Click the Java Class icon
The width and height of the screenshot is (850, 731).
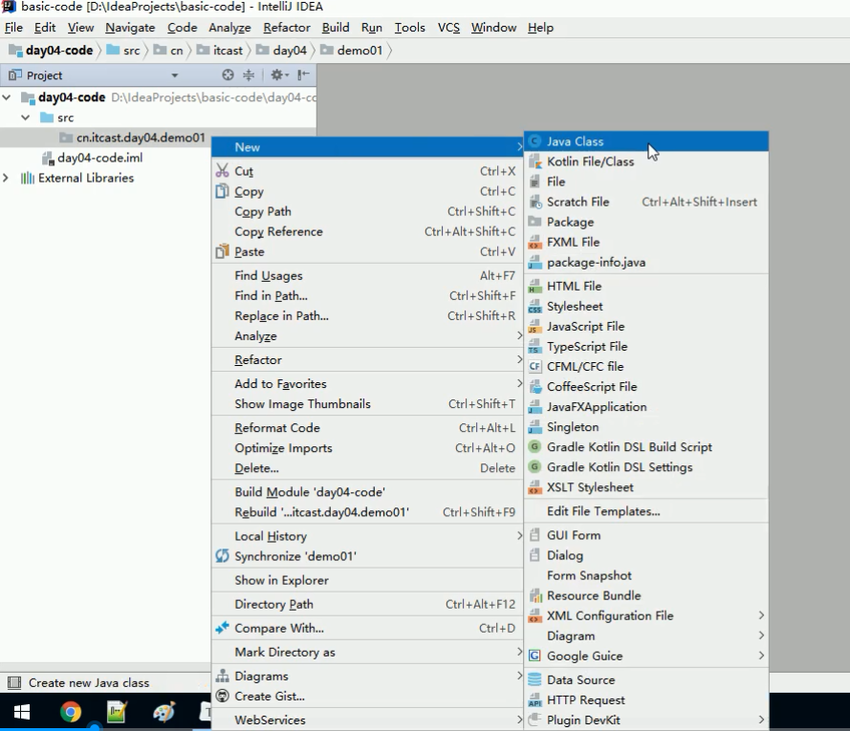pos(534,141)
